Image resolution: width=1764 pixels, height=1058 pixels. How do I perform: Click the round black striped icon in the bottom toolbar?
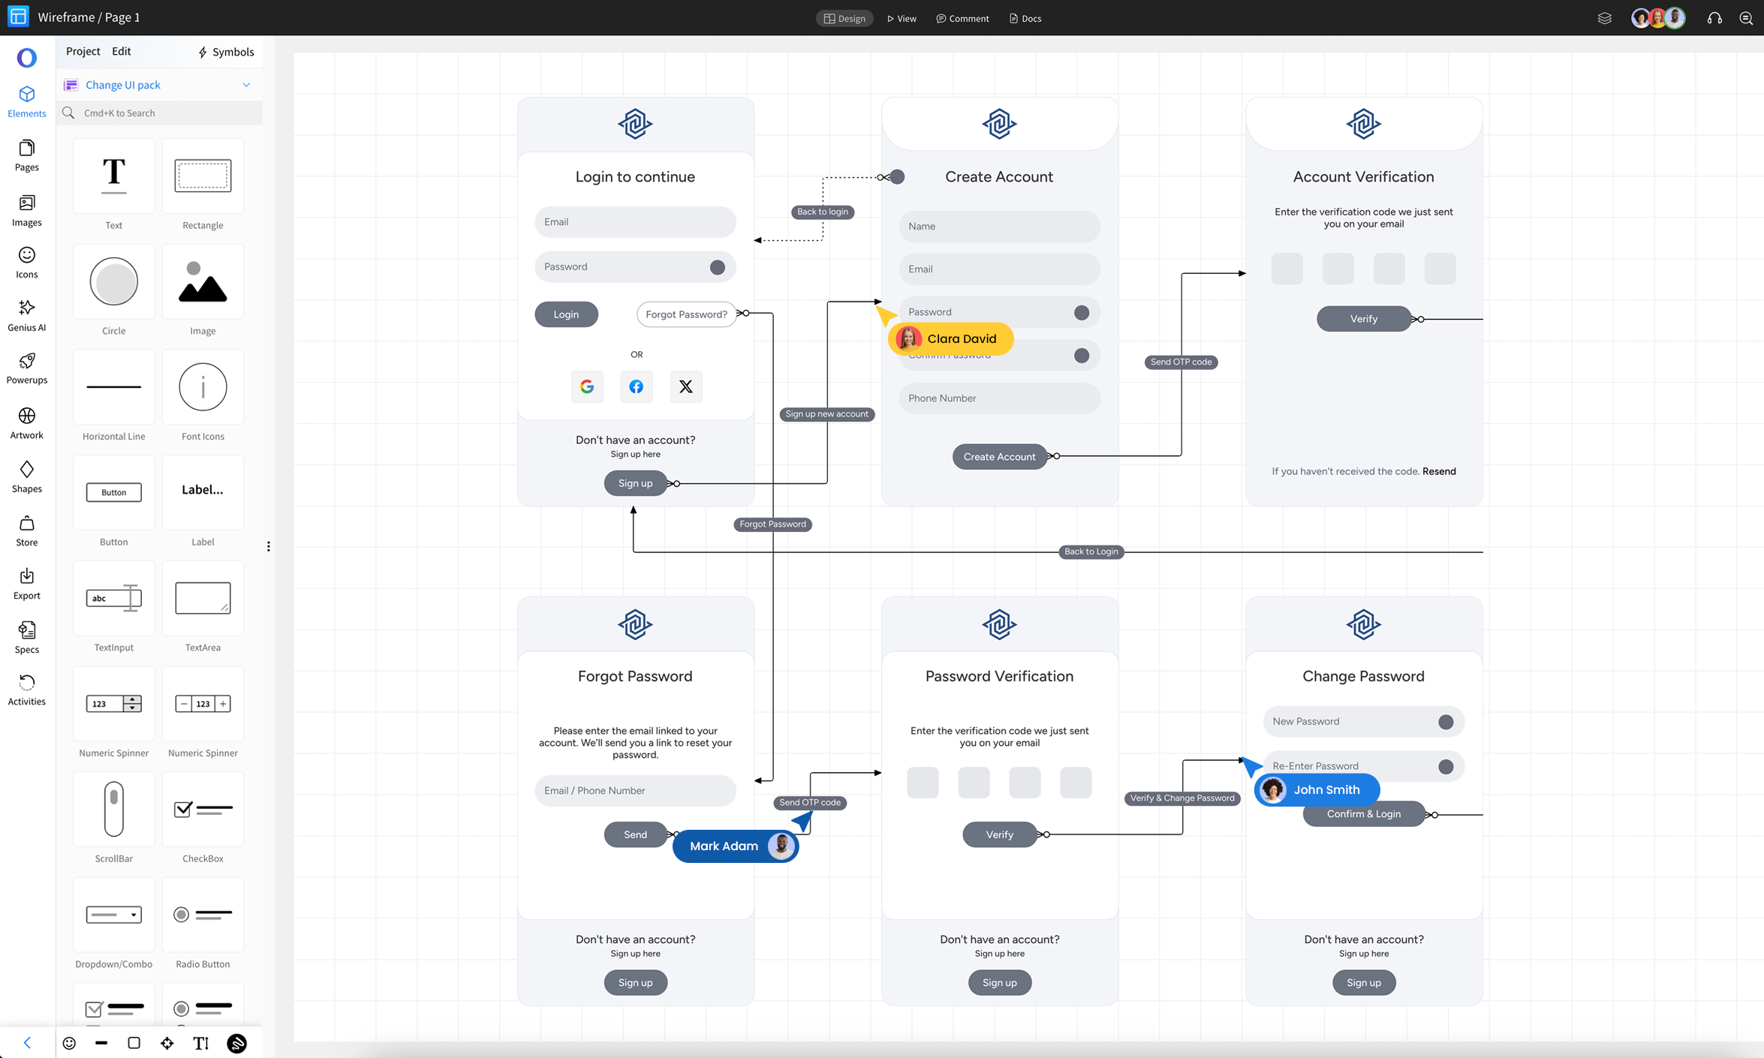tap(237, 1043)
